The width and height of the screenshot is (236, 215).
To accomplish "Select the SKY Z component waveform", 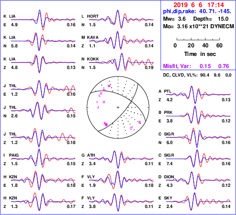I will click(x=198, y=201).
